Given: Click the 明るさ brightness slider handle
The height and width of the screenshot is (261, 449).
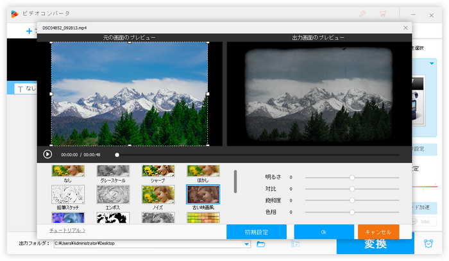Looking at the screenshot, I should pyautogui.click(x=352, y=177).
